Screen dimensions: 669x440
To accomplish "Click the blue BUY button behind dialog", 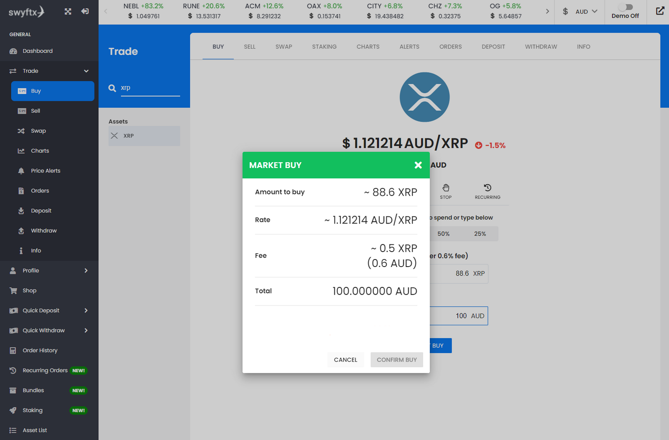I will coord(441,346).
